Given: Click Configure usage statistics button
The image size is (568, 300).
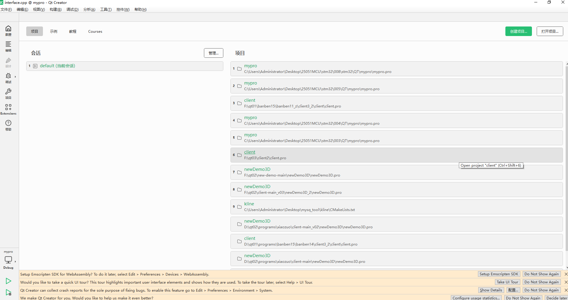Looking at the screenshot, I should [x=476, y=298].
